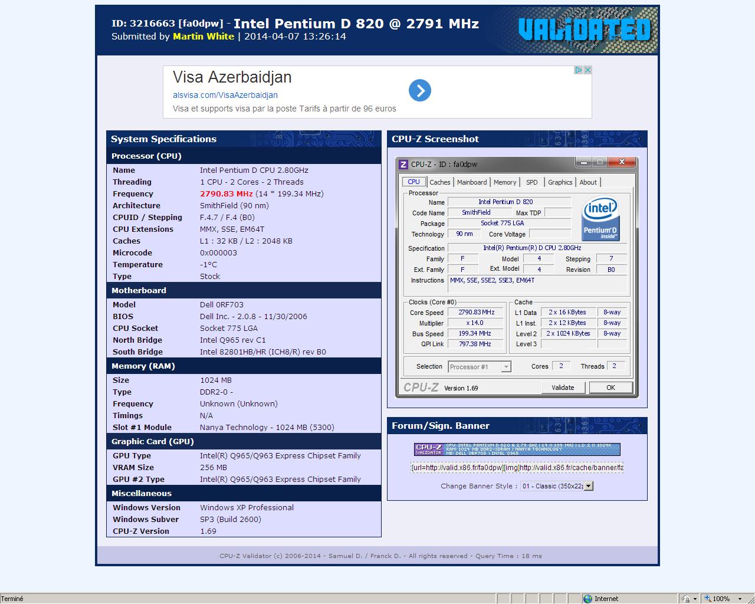Select the About tab
Viewport: 755px width, 604px height.
588,182
